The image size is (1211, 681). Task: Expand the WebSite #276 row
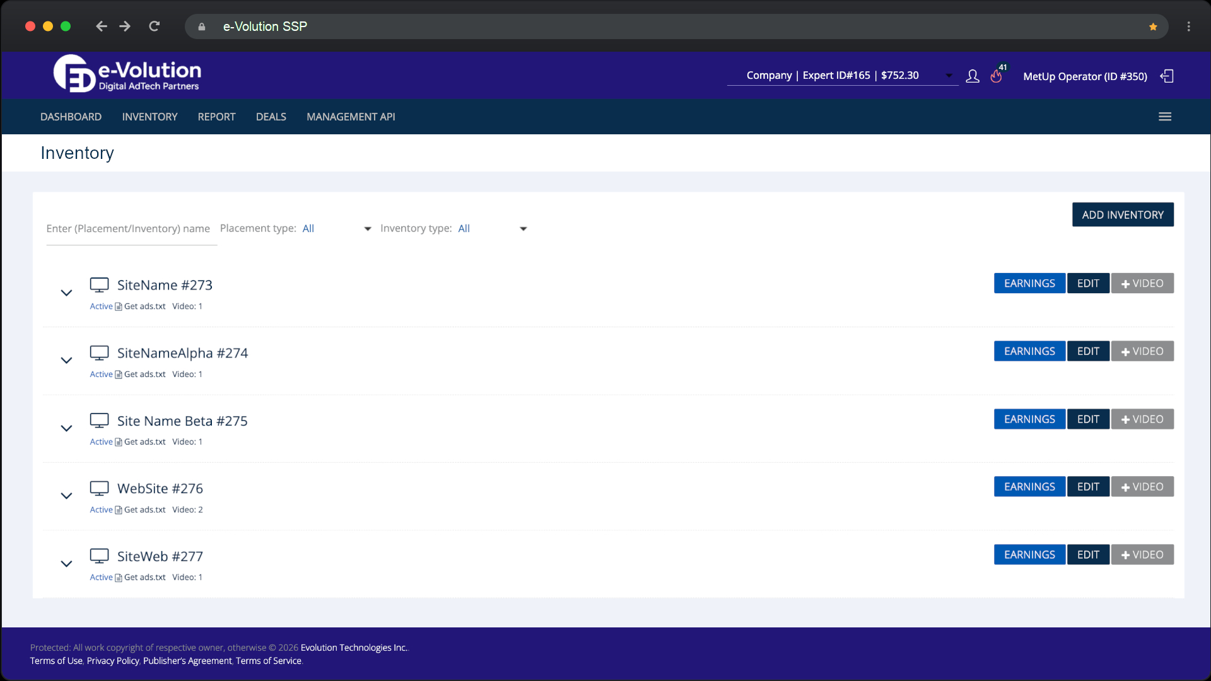(x=66, y=496)
